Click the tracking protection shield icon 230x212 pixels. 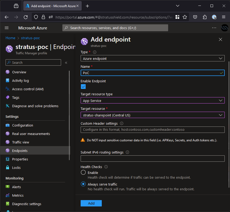[36, 17]
